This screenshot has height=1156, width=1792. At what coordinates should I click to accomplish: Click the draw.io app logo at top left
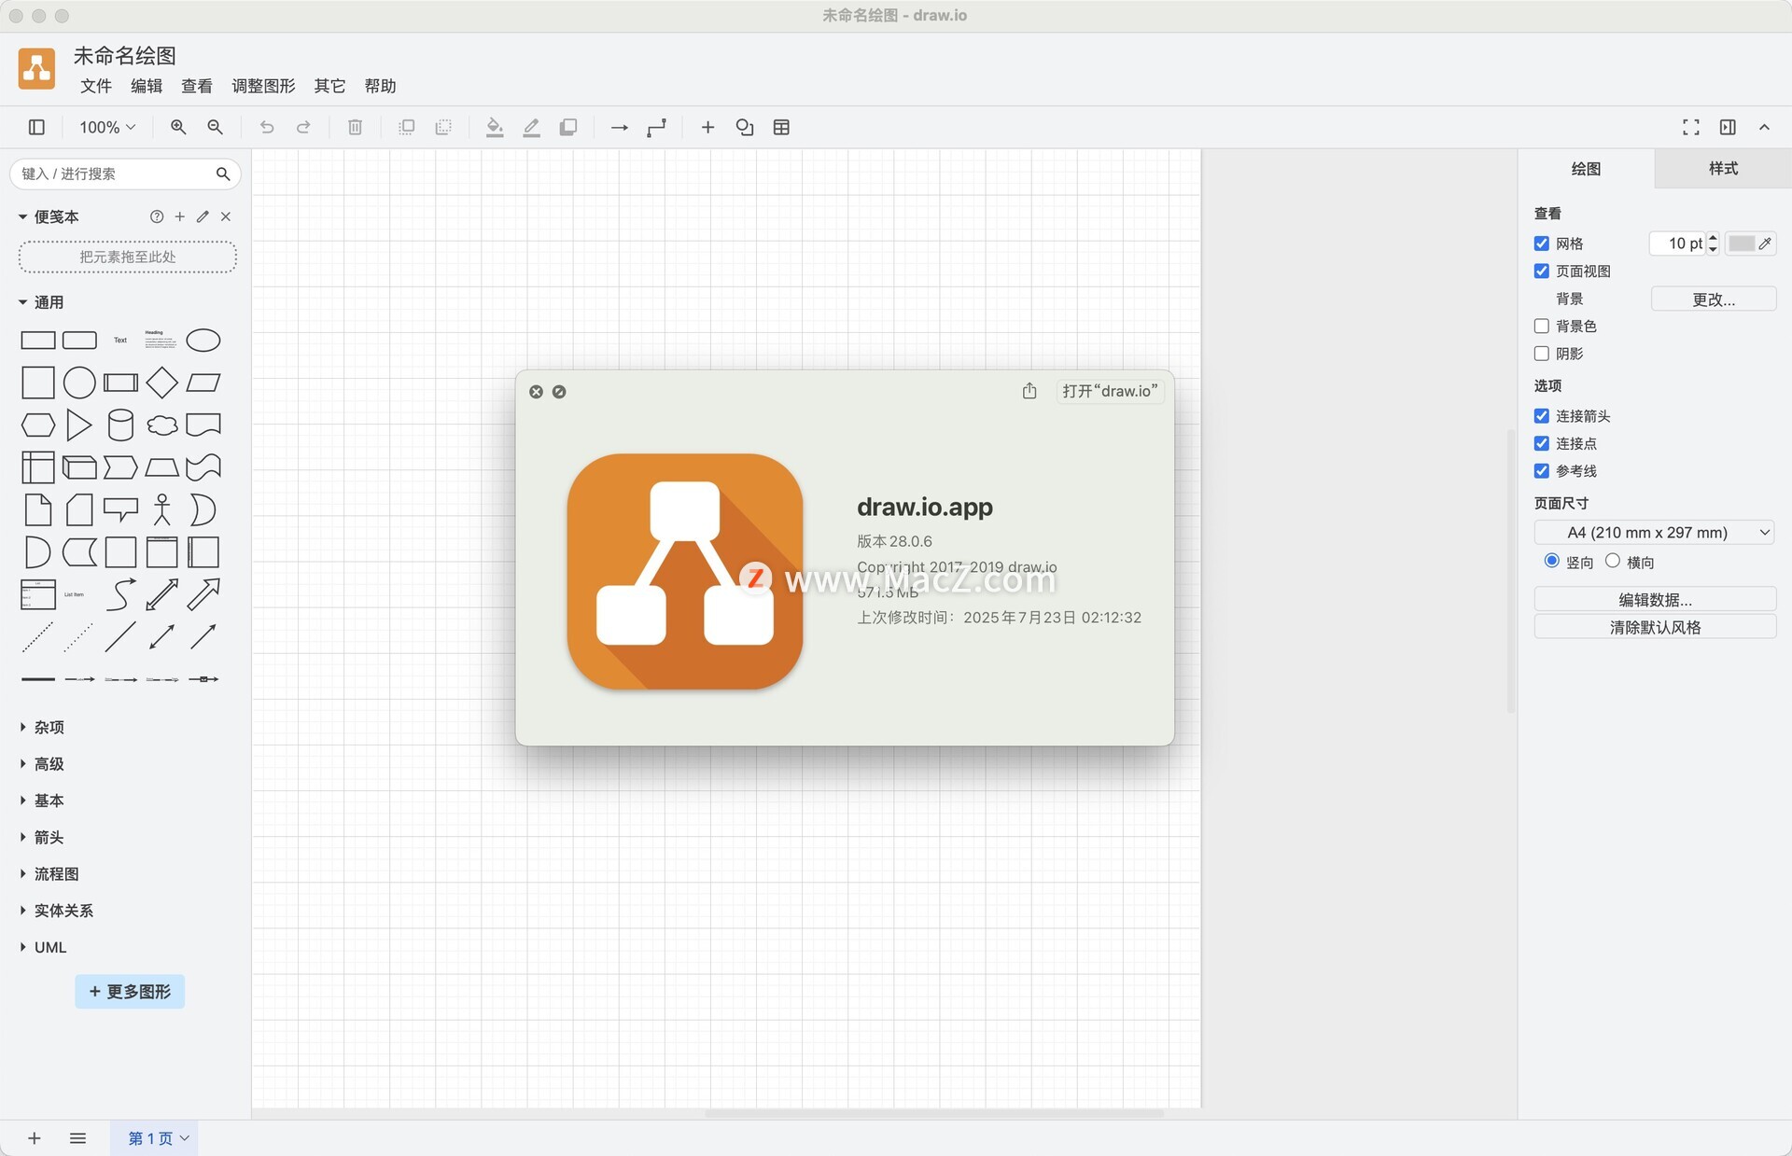(36, 68)
